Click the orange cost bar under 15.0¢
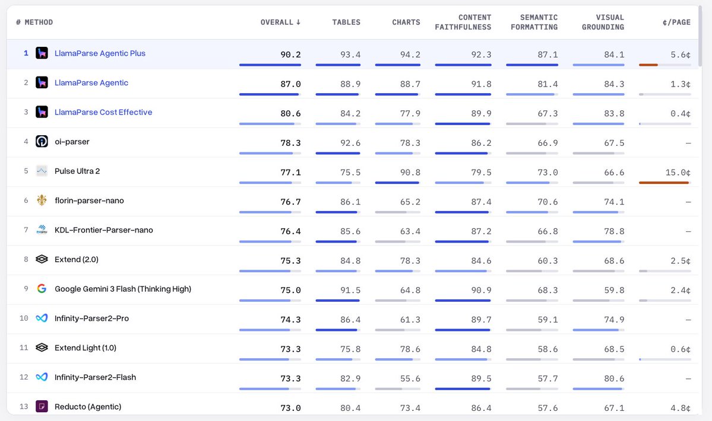Image resolution: width=712 pixels, height=421 pixels. pyautogui.click(x=664, y=183)
